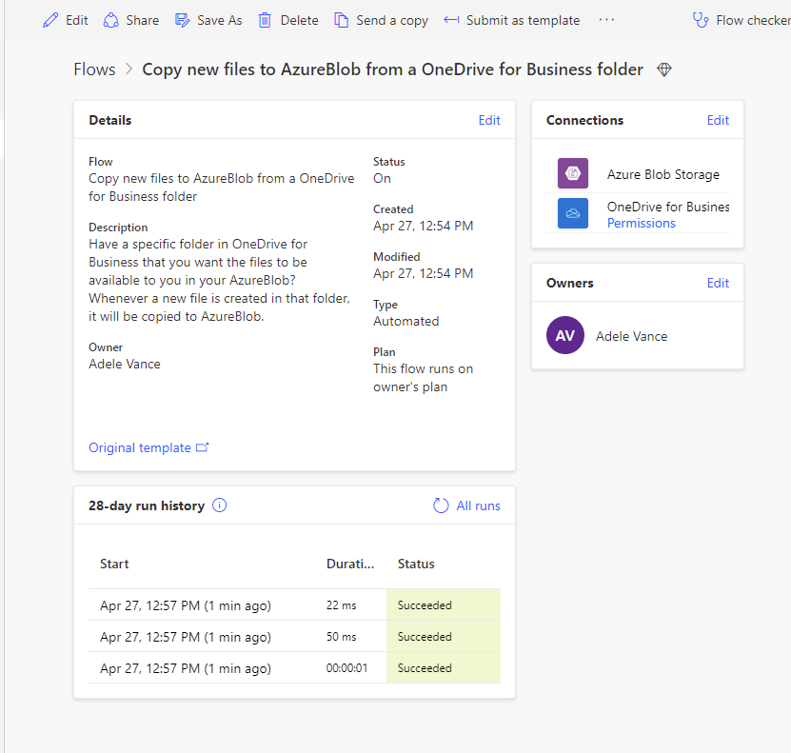The height and width of the screenshot is (753, 791).
Task: Edit the Owners section
Action: (718, 283)
